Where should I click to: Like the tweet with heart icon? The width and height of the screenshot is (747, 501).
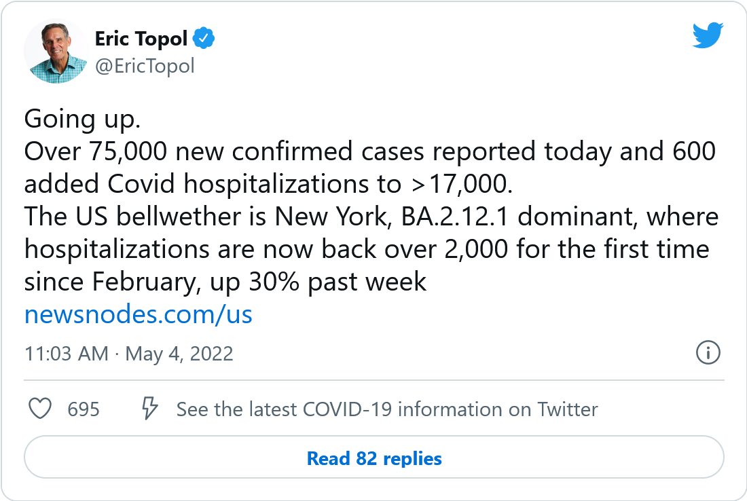(41, 409)
